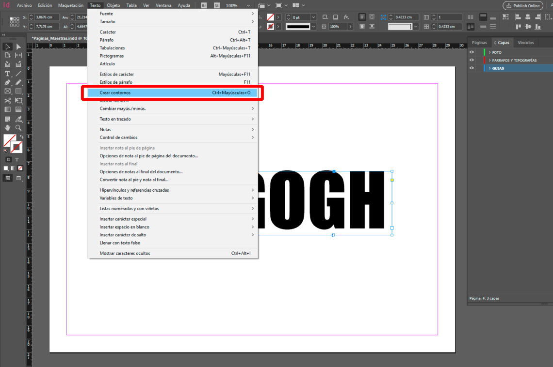The width and height of the screenshot is (553, 367).
Task: Pick the Zoom tool
Action: 19,128
